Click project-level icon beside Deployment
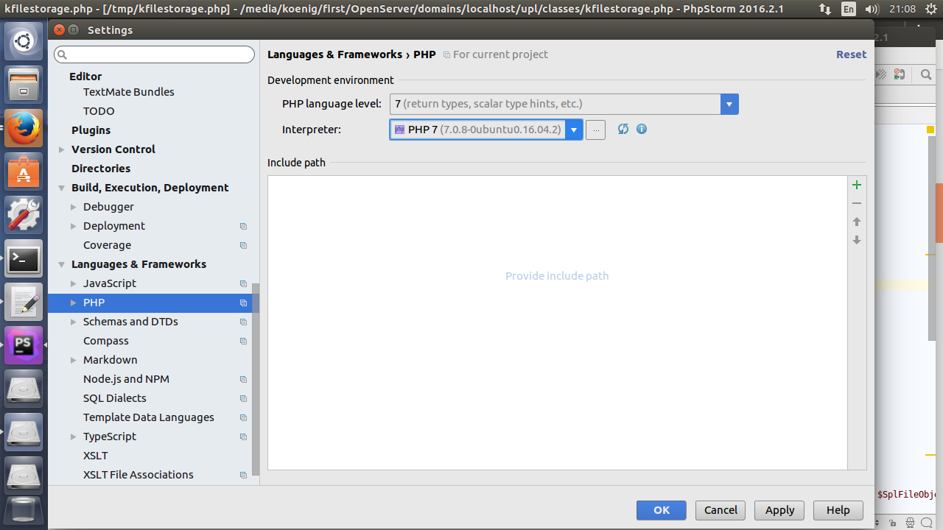Viewport: 943px width, 530px height. pyautogui.click(x=243, y=226)
